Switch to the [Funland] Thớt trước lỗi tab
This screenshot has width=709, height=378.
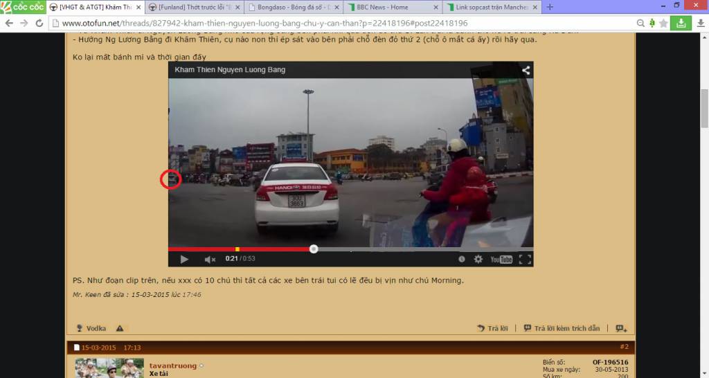coord(195,7)
